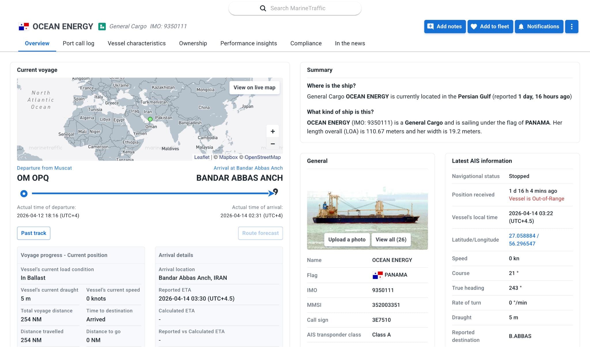Open the Vessel characteristics tab
Screen dimensions: 590x347
click(x=137, y=43)
